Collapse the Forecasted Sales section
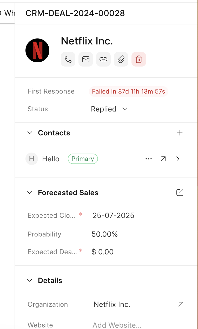 click(x=30, y=193)
